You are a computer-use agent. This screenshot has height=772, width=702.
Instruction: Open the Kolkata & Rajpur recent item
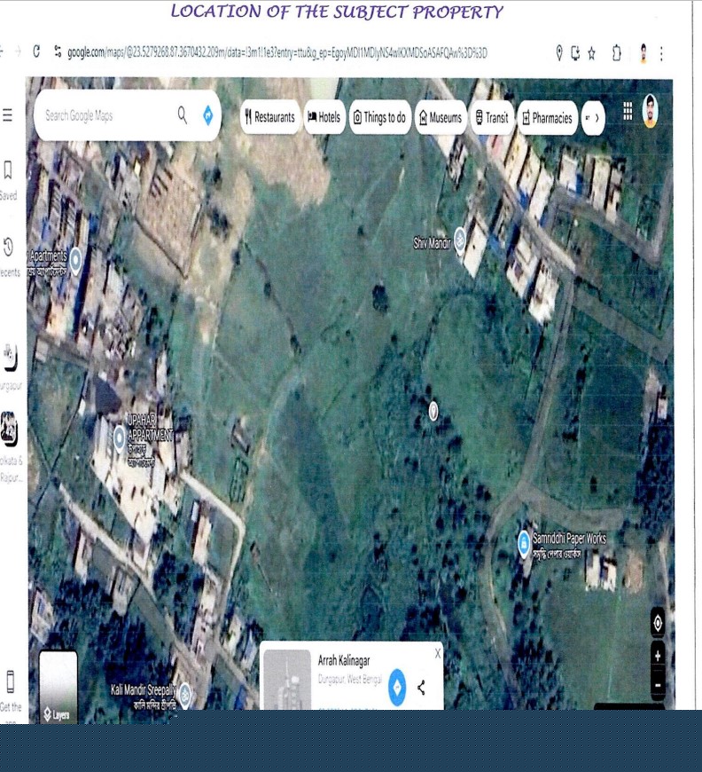11,445
